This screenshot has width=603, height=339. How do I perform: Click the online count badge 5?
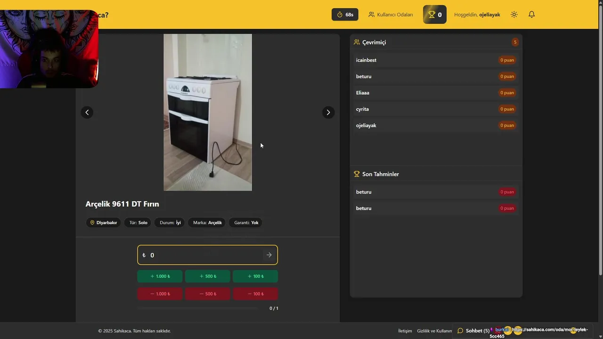pyautogui.click(x=515, y=42)
